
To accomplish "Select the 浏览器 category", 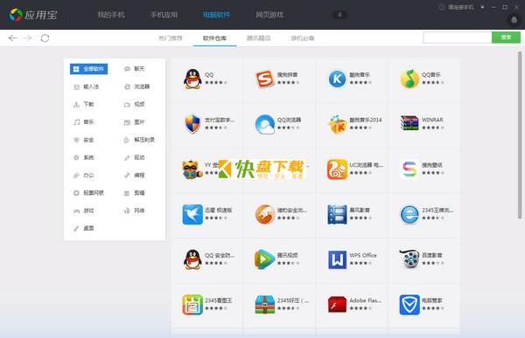I will click(x=137, y=86).
